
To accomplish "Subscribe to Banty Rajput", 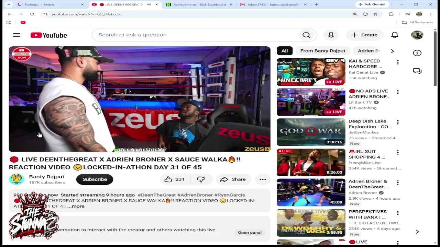I will 95,179.
